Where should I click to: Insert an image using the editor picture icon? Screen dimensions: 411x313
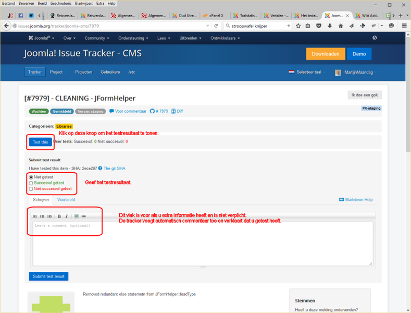(x=76, y=216)
